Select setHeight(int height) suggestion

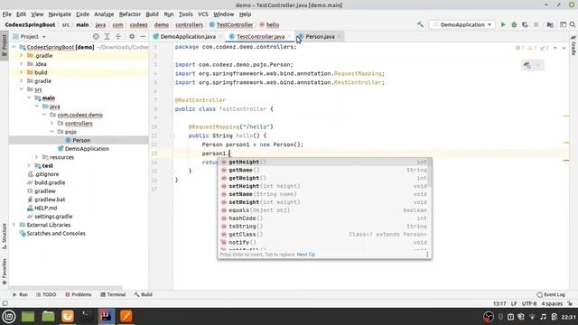pos(324,186)
